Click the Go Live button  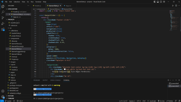point(161,101)
